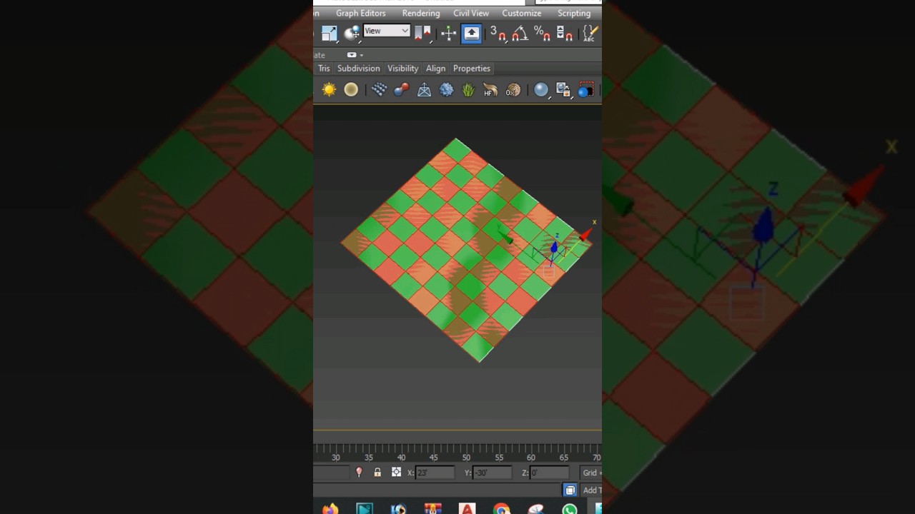The image size is (915, 514).
Task: Open the Scripting menu
Action: [x=574, y=13]
